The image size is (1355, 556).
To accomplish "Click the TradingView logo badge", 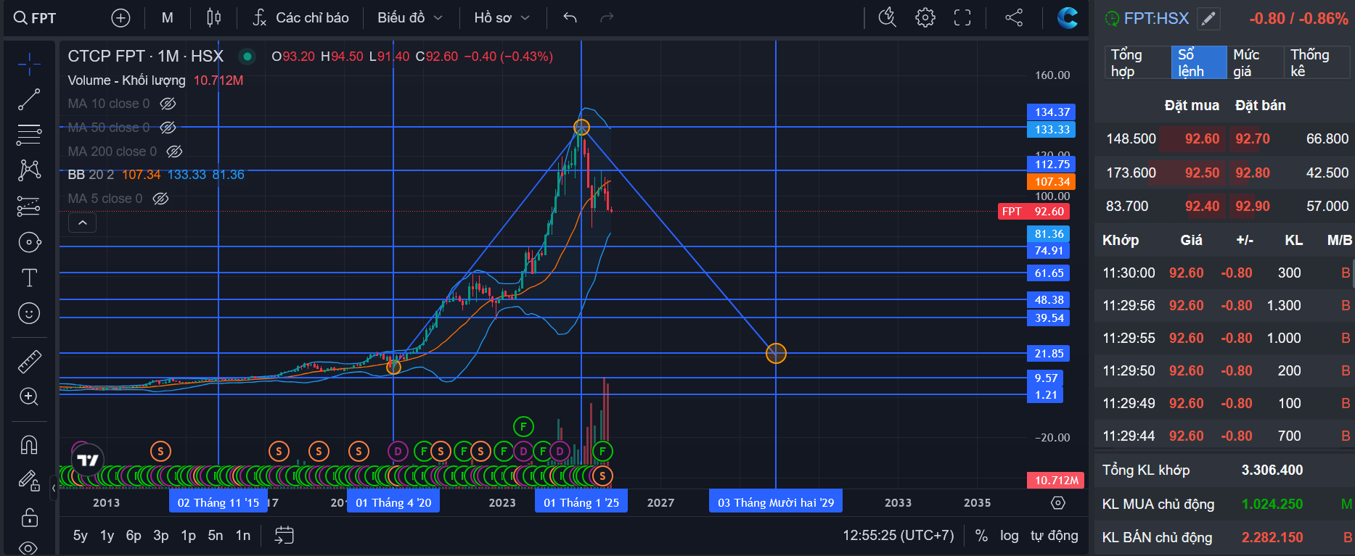I will 88,460.
